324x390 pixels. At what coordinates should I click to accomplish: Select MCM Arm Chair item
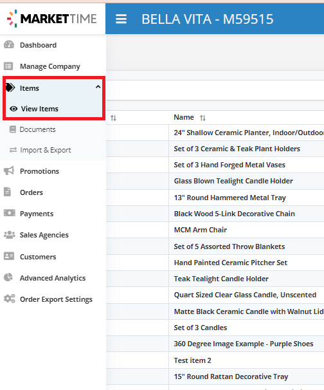(201, 230)
